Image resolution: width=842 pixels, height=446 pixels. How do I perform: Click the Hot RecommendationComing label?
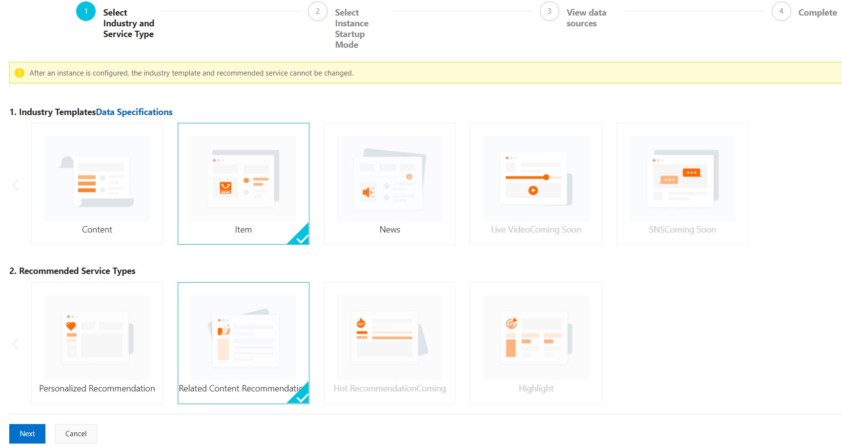click(390, 388)
